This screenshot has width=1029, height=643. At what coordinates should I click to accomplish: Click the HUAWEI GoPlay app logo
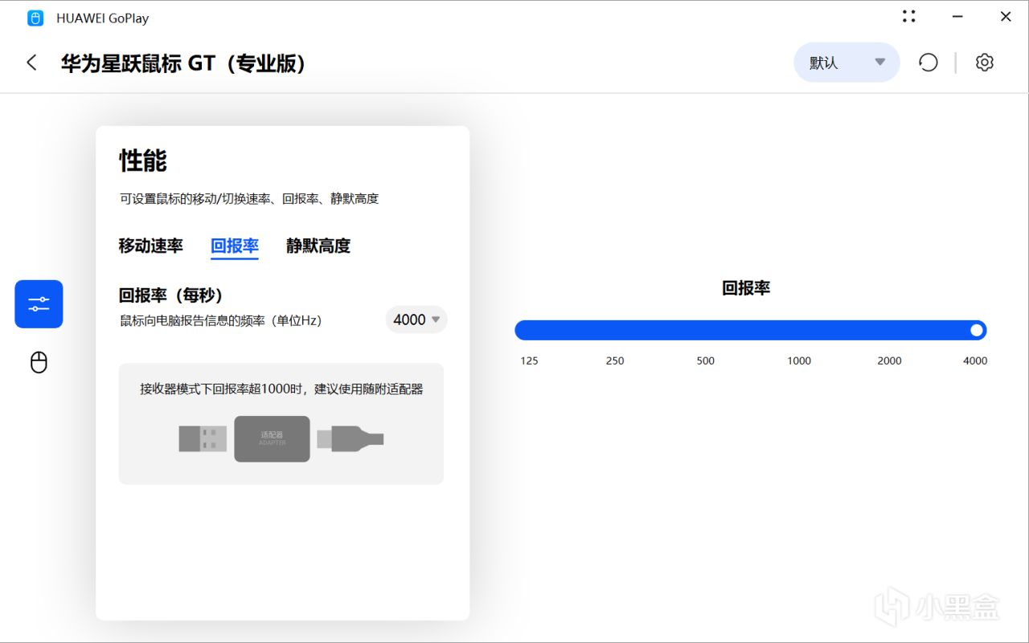coord(35,18)
